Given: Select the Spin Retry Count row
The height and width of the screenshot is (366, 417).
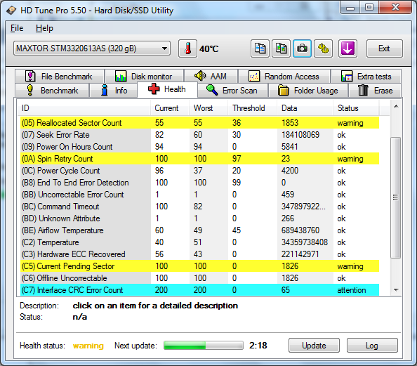Looking at the screenshot, I should (x=199, y=159).
